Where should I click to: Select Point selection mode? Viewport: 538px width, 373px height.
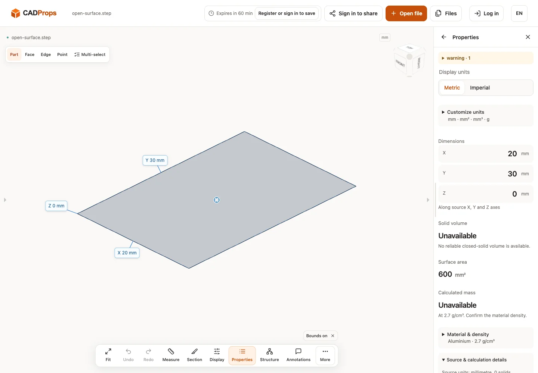point(62,54)
